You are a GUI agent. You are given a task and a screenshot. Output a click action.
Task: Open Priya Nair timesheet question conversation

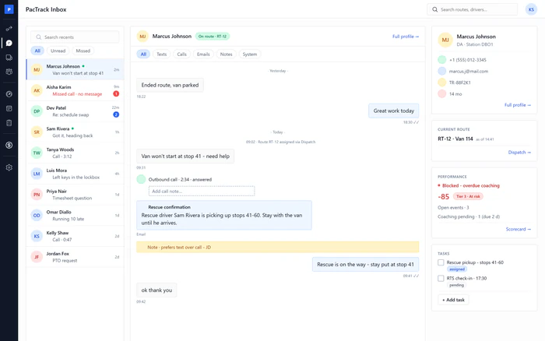(x=75, y=195)
